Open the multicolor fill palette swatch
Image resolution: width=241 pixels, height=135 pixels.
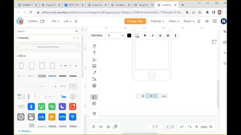pyautogui.click(x=137, y=36)
